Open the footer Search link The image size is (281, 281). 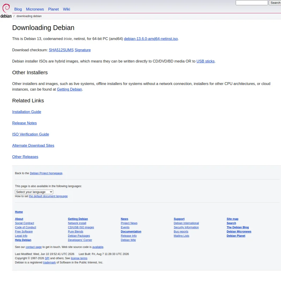pyautogui.click(x=231, y=223)
